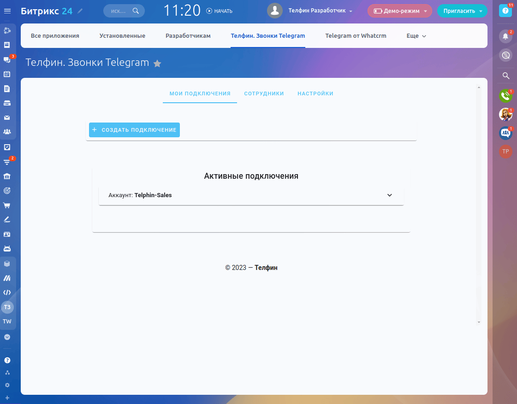The height and width of the screenshot is (404, 517).
Task: Expand the Telphin-Sales account row
Action: pyautogui.click(x=251, y=195)
